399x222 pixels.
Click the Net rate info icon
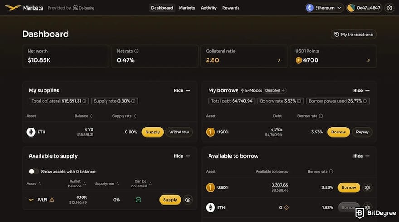click(x=136, y=51)
